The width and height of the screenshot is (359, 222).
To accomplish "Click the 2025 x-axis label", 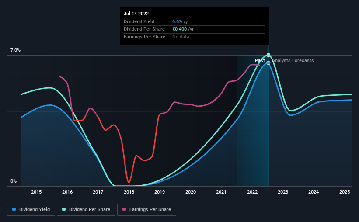I will 345,192.
